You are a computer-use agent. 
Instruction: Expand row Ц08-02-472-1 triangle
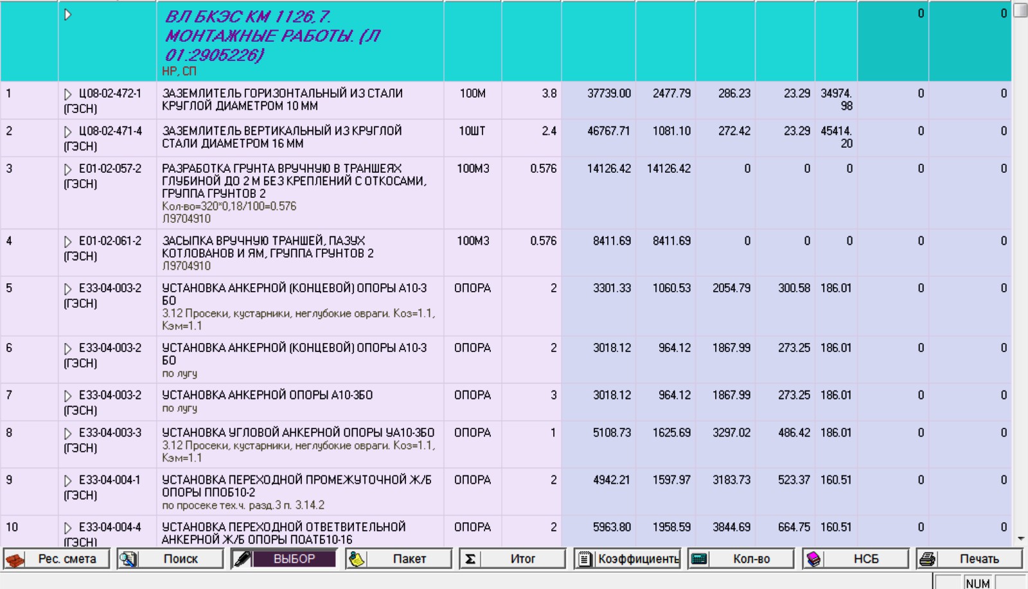[x=67, y=94]
